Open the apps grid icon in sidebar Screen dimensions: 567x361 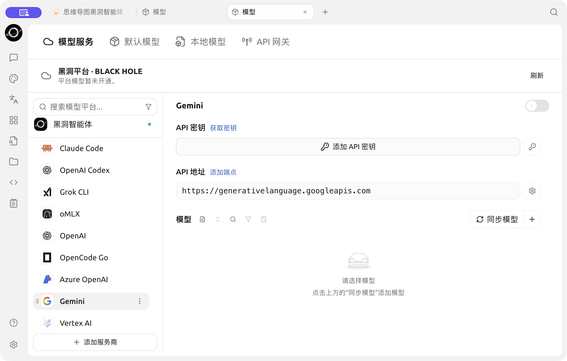click(14, 120)
